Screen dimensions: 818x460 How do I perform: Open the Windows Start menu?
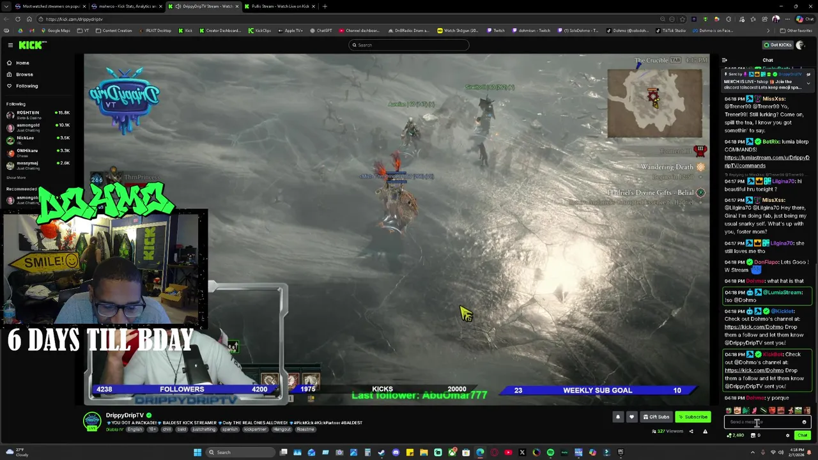(x=197, y=452)
